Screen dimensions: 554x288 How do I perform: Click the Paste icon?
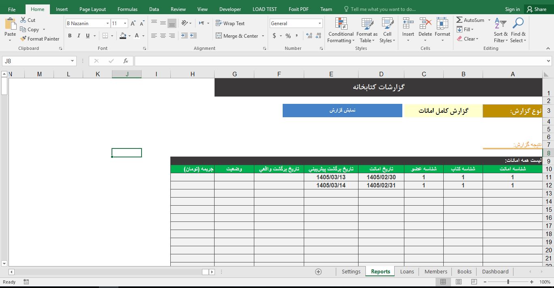10,24
